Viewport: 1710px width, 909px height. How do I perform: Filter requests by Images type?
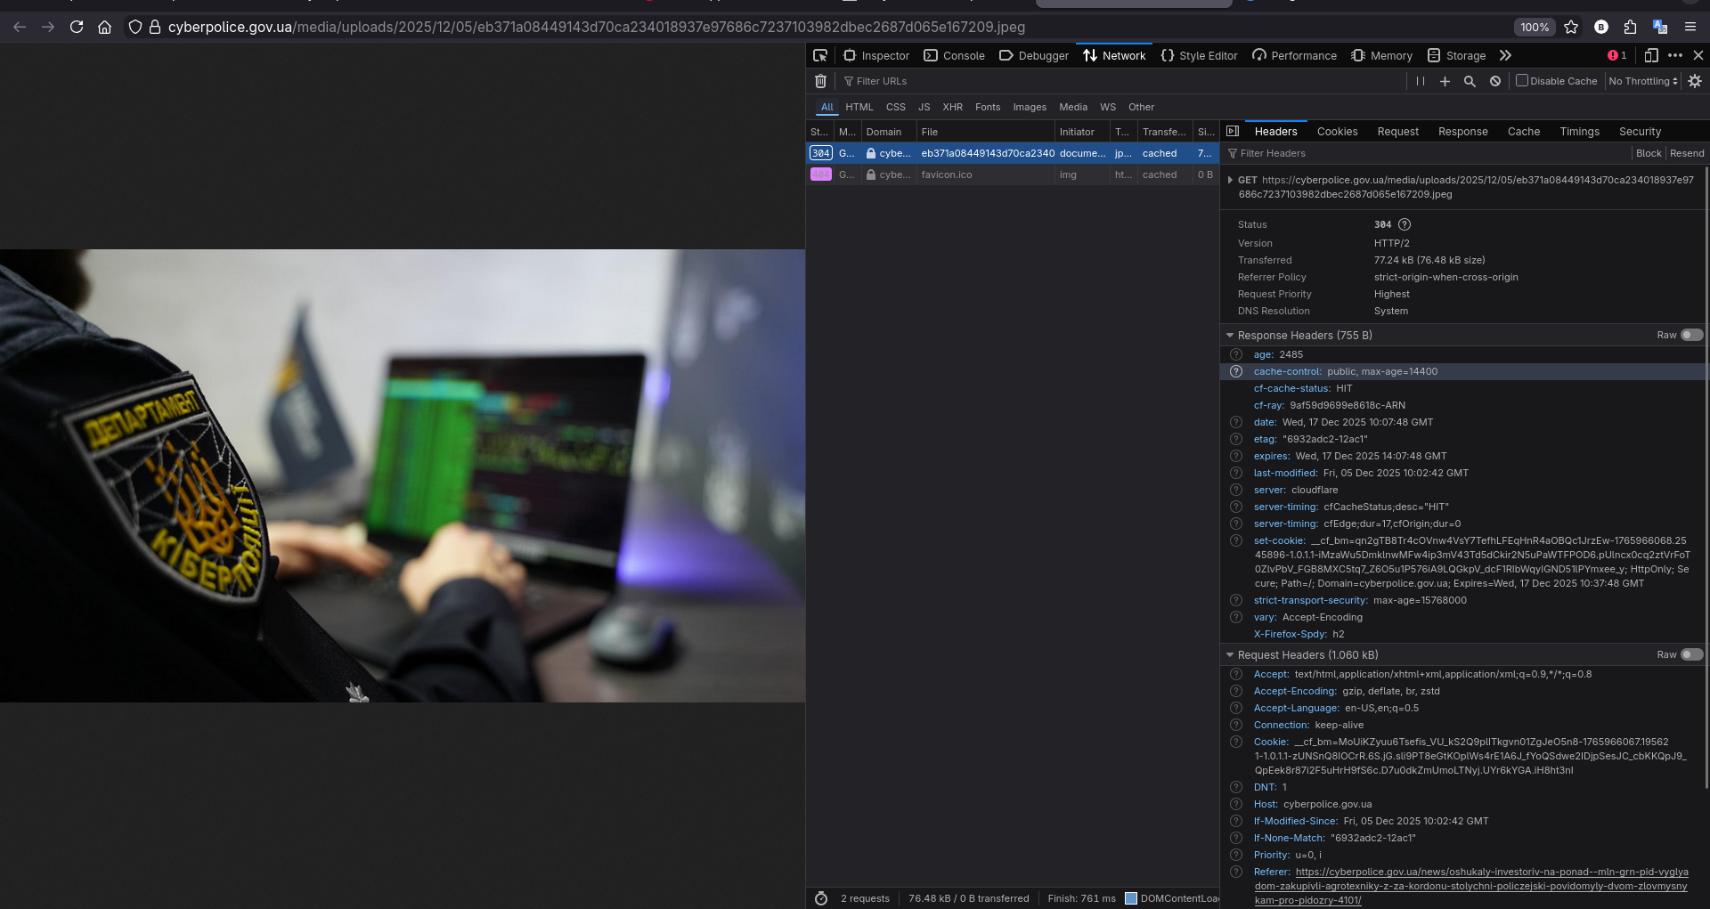coord(1029,107)
